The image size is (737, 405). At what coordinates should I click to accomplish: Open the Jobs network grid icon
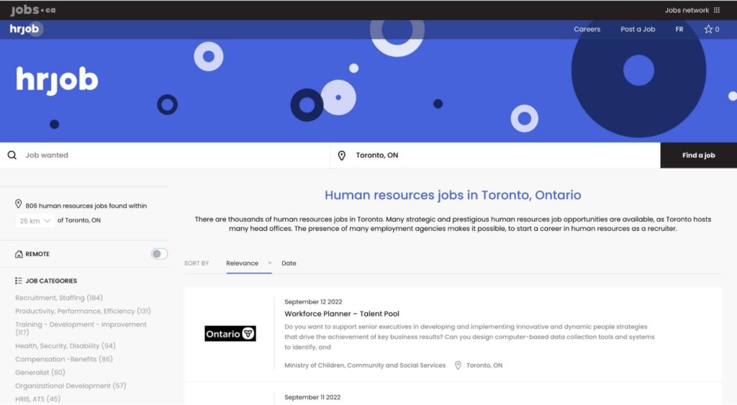point(717,10)
